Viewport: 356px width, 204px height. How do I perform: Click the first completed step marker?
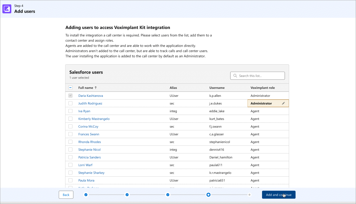click(86, 195)
